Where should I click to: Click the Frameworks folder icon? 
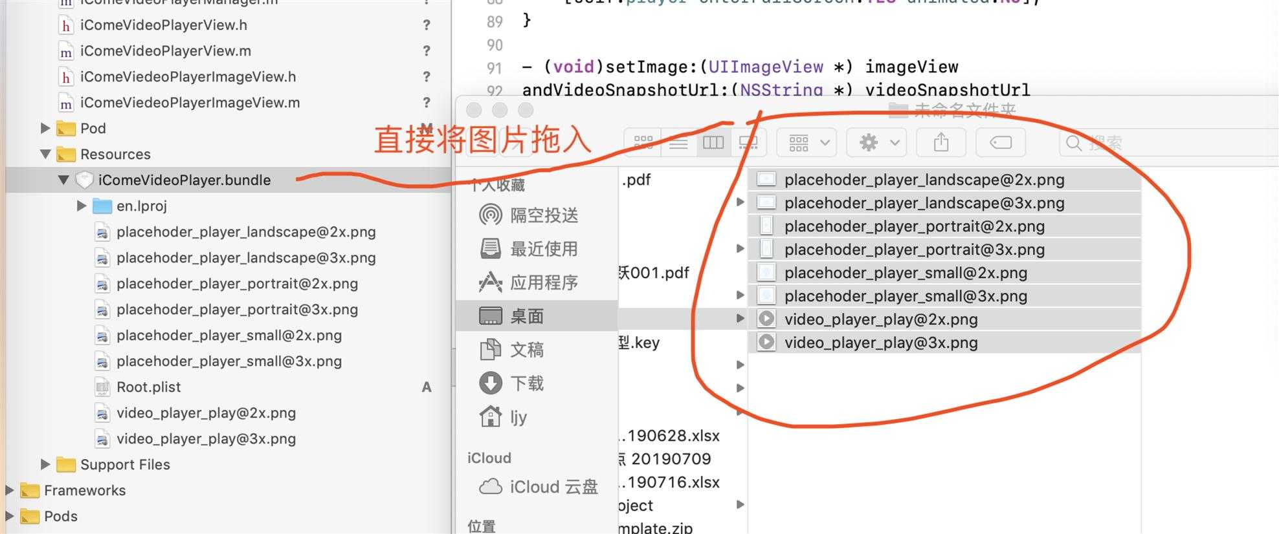[30, 490]
